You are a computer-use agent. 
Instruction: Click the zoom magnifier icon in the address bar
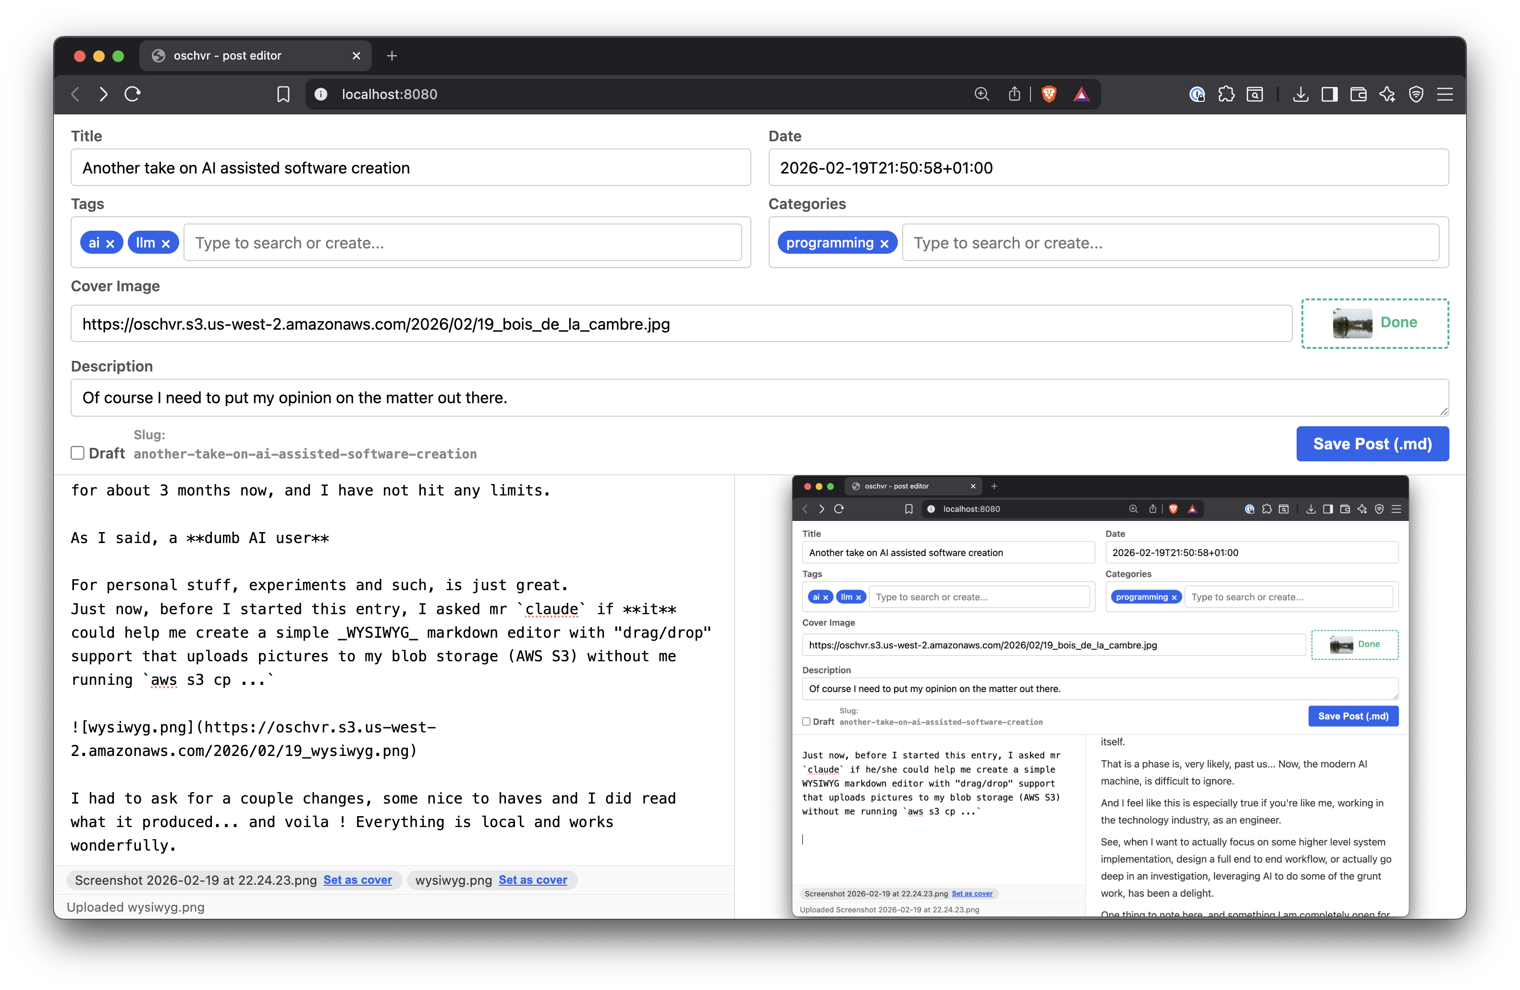pos(981,95)
